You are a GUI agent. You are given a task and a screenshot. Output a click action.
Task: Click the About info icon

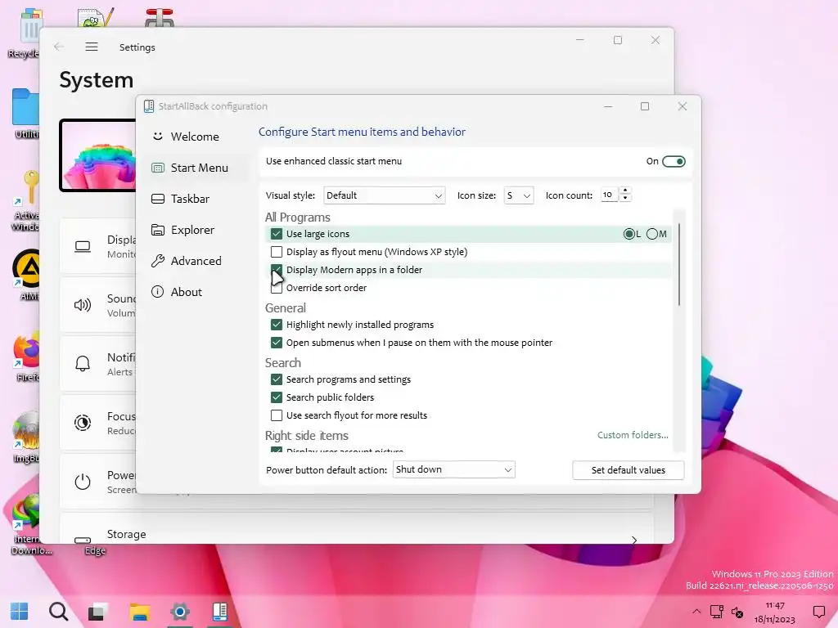pyautogui.click(x=158, y=292)
